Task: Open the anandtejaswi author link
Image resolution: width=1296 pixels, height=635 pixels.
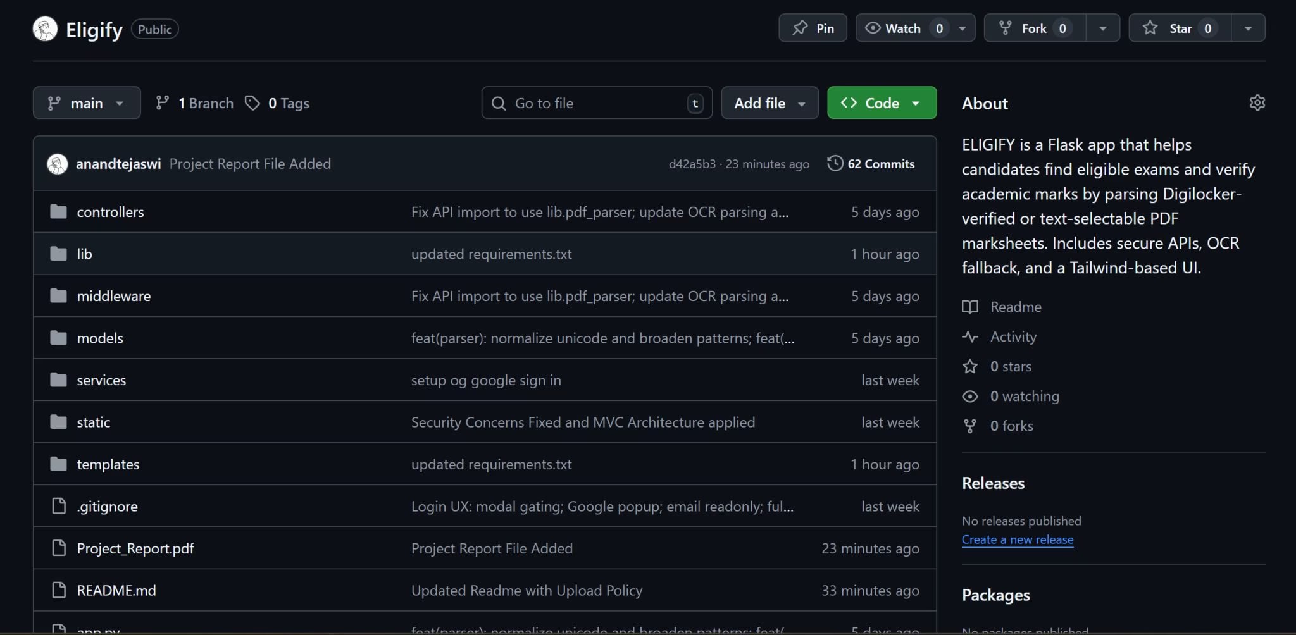Action: (118, 164)
